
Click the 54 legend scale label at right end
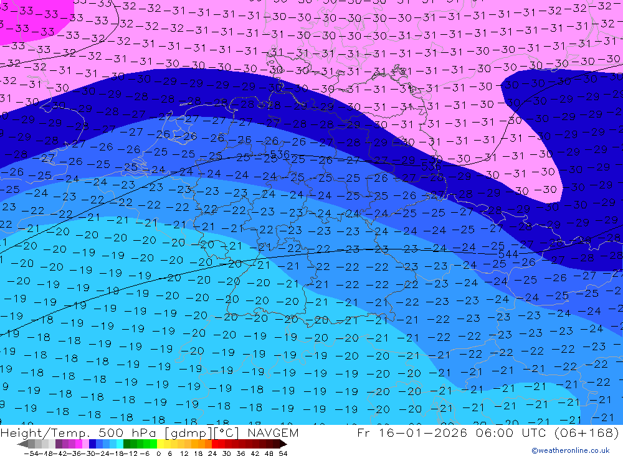[283, 454]
